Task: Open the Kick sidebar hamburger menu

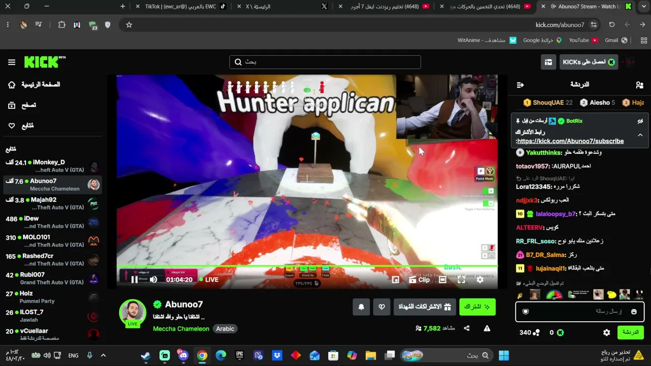Action: click(12, 62)
